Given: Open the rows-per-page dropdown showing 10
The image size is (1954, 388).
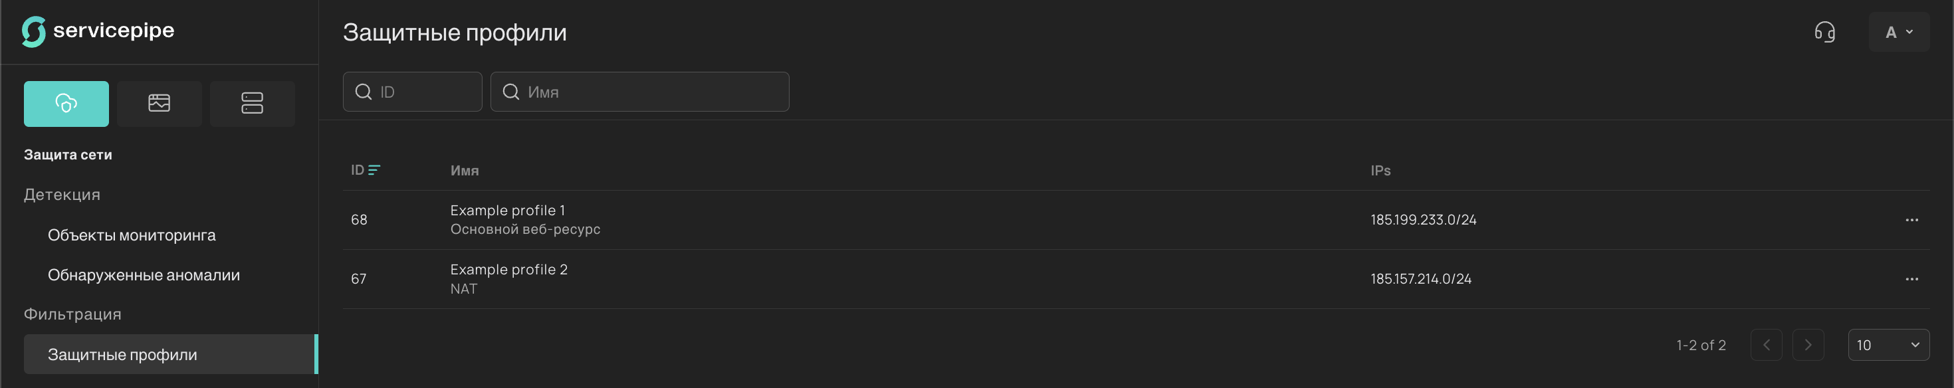Looking at the screenshot, I should click(1888, 345).
